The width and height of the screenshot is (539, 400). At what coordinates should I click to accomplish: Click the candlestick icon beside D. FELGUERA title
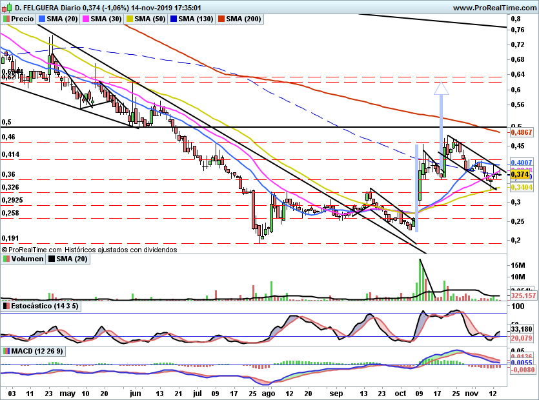[x=6, y=8]
